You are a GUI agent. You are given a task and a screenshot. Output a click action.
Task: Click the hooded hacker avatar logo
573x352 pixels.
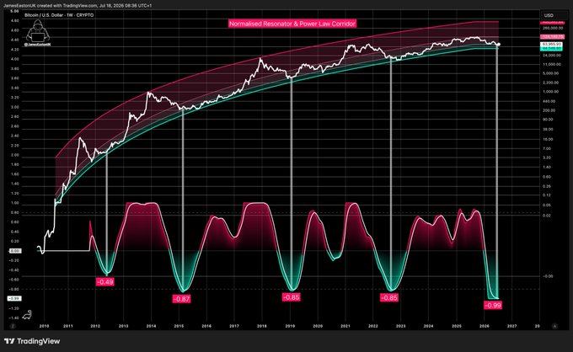tap(38, 30)
